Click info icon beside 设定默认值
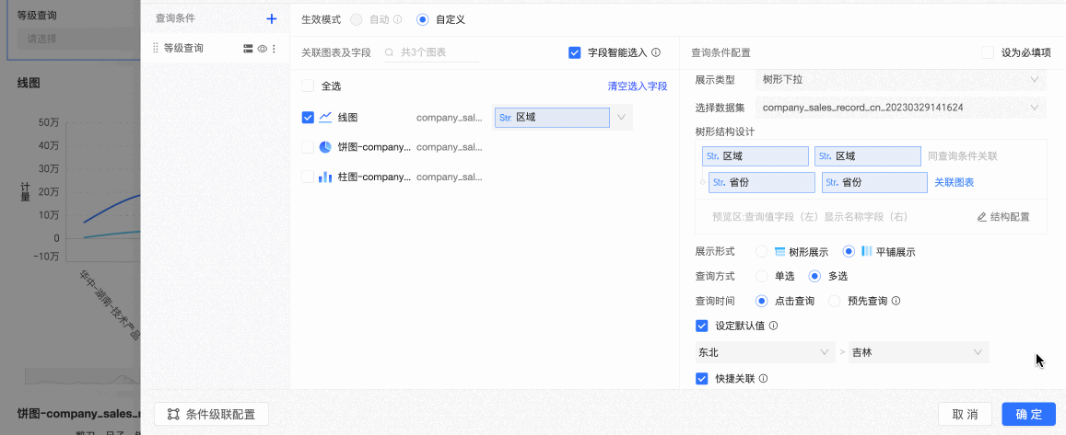Screen dimensions: 1066x435 pos(774,326)
